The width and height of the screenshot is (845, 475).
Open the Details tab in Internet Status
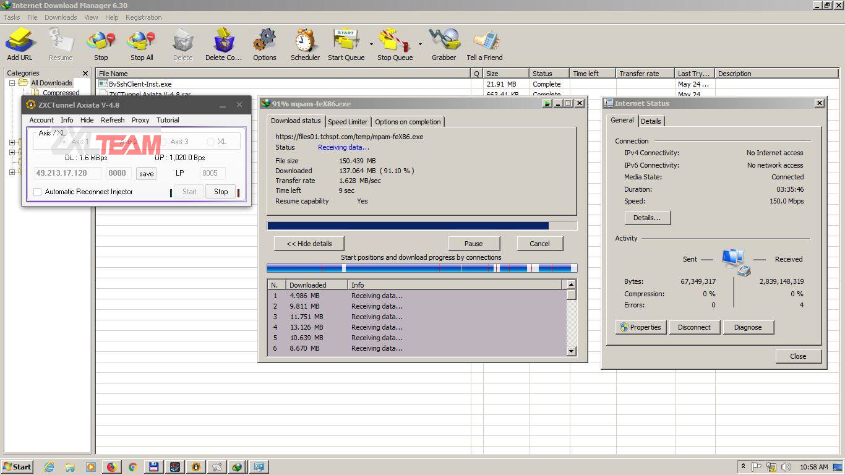(651, 121)
